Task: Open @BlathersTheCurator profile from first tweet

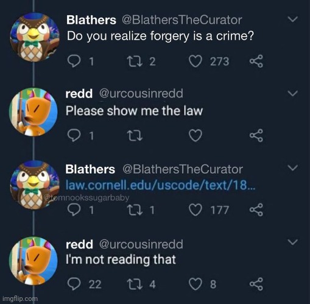Action: pos(181,20)
